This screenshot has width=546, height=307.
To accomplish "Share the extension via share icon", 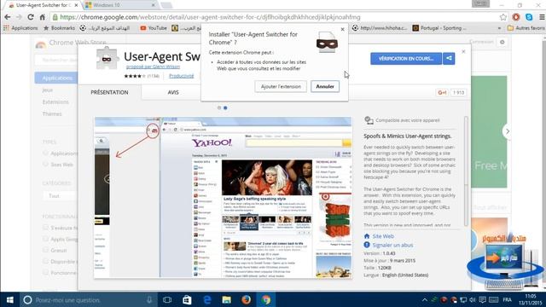I will coord(449,59).
